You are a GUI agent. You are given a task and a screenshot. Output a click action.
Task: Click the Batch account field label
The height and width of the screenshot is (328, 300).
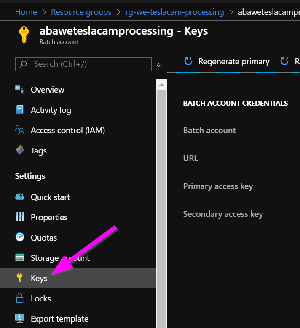pos(209,130)
